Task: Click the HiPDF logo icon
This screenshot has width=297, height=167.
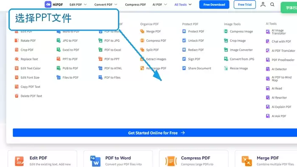Action: coord(48,4)
